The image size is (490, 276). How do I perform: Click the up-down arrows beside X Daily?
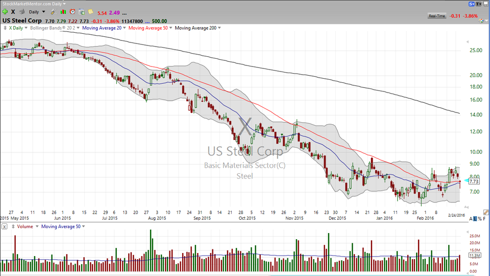click(x=5, y=28)
